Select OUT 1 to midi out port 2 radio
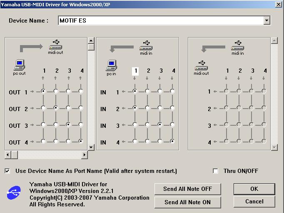284x213 pixels. tap(56, 91)
